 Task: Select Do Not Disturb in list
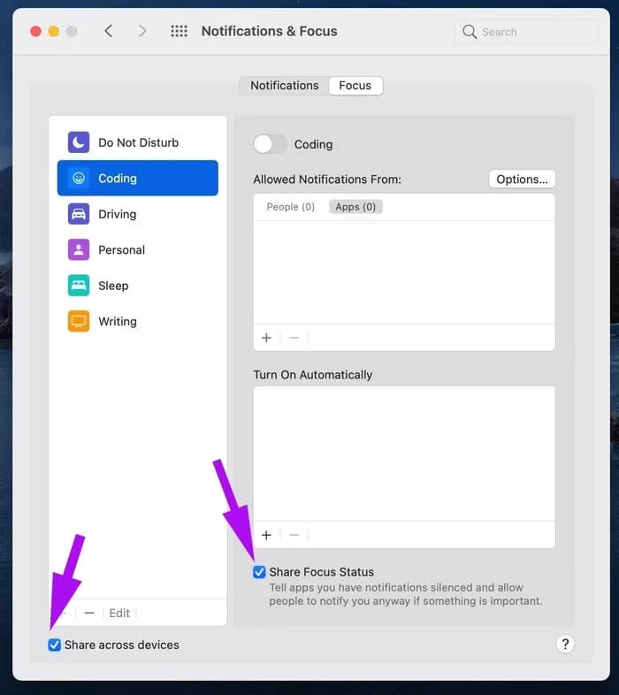pyautogui.click(x=138, y=142)
